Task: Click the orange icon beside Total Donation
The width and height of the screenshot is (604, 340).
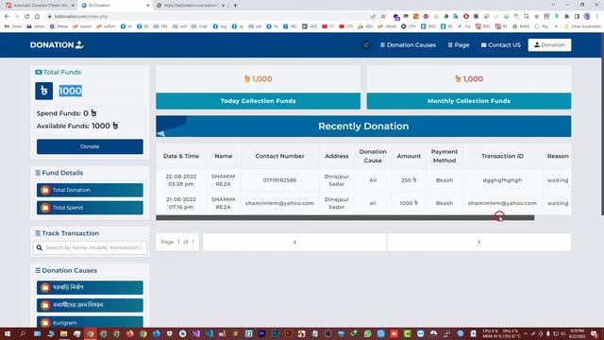Action: tap(45, 190)
